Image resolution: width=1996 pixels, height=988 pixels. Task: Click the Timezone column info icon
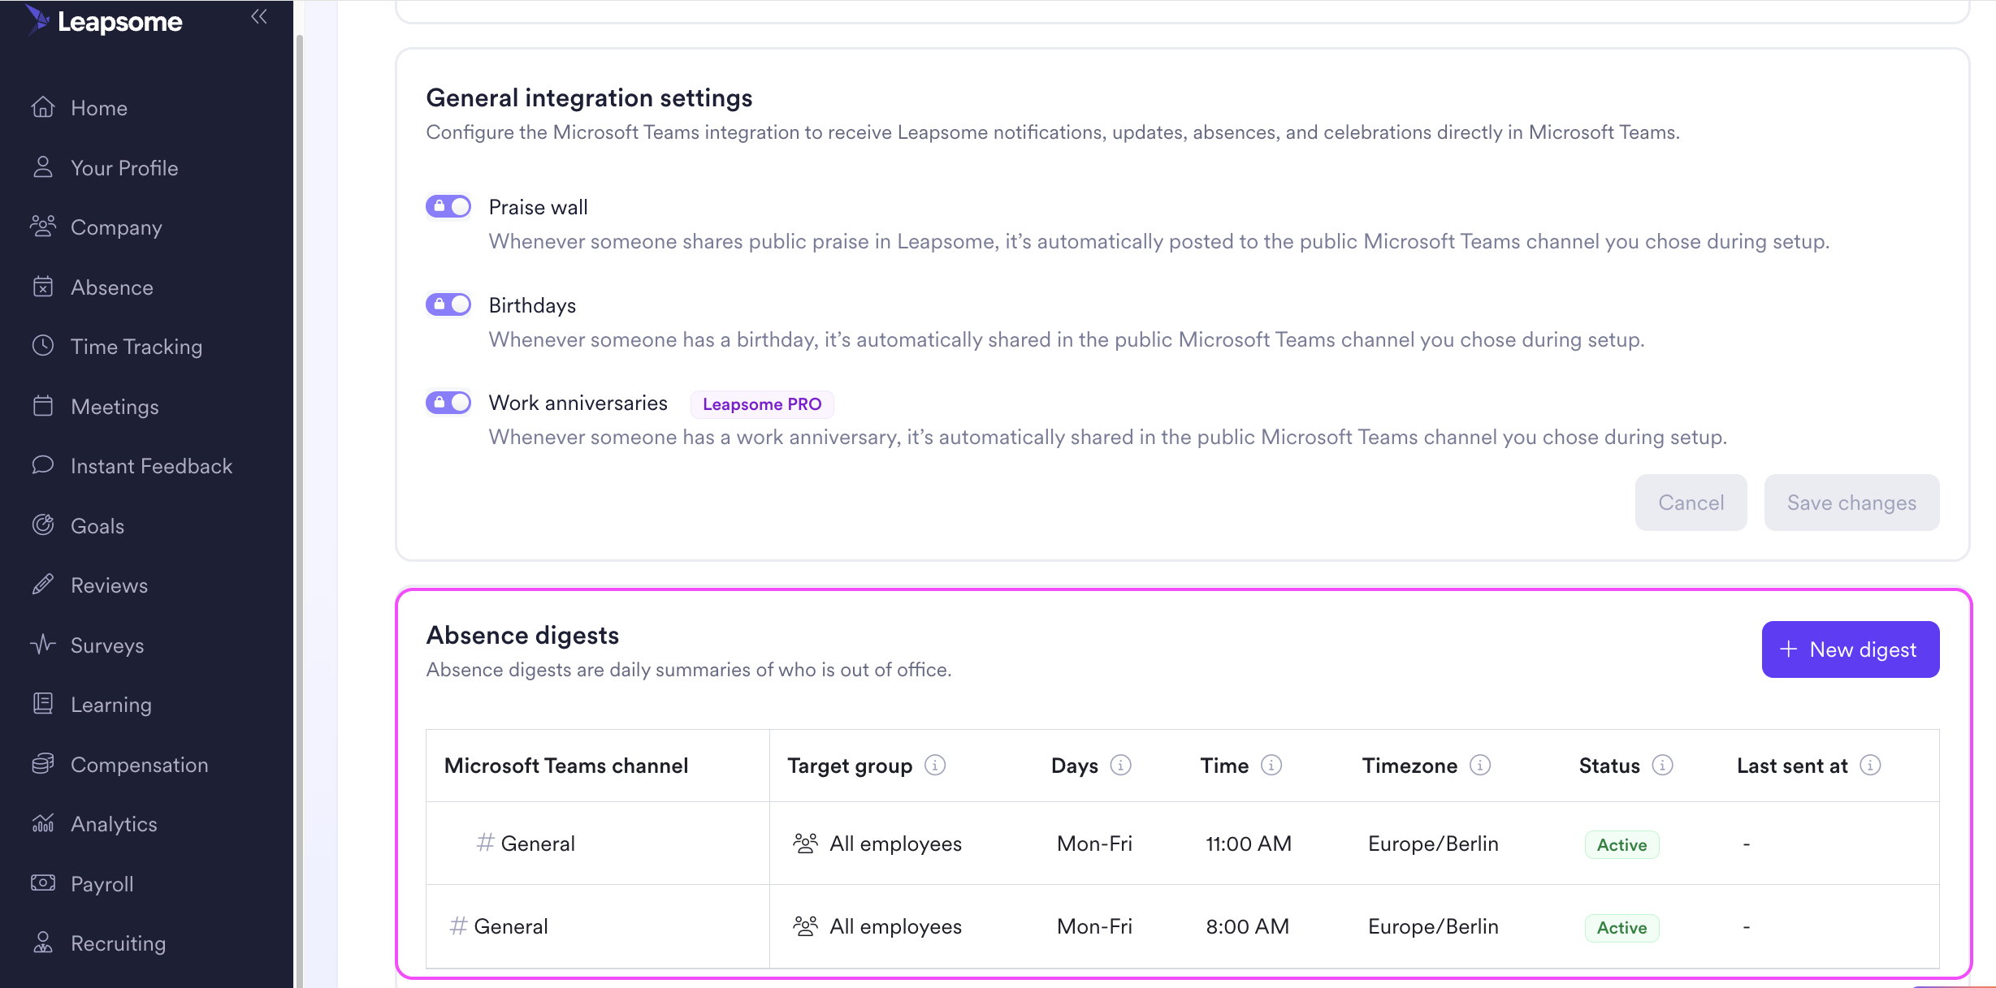point(1480,766)
